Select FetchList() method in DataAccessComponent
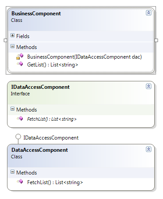The height and width of the screenshot is (199, 163). click(55, 182)
